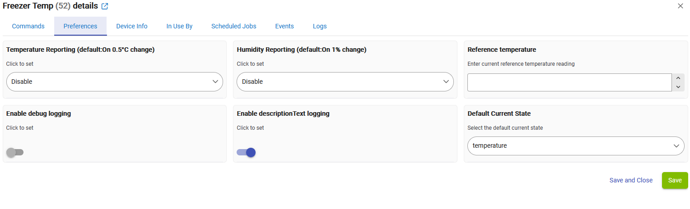
Task: Disable descriptionText logging switch
Action: 246,152
